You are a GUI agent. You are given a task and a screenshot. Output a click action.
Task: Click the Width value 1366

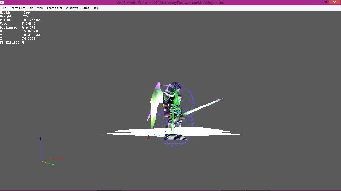tap(26, 13)
